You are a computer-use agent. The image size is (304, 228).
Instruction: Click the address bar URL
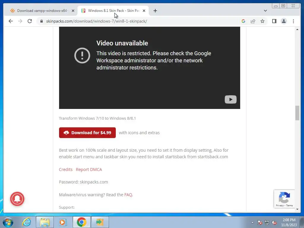(x=96, y=21)
